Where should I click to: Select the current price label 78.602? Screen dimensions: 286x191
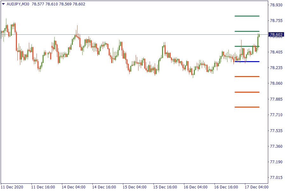276,35
